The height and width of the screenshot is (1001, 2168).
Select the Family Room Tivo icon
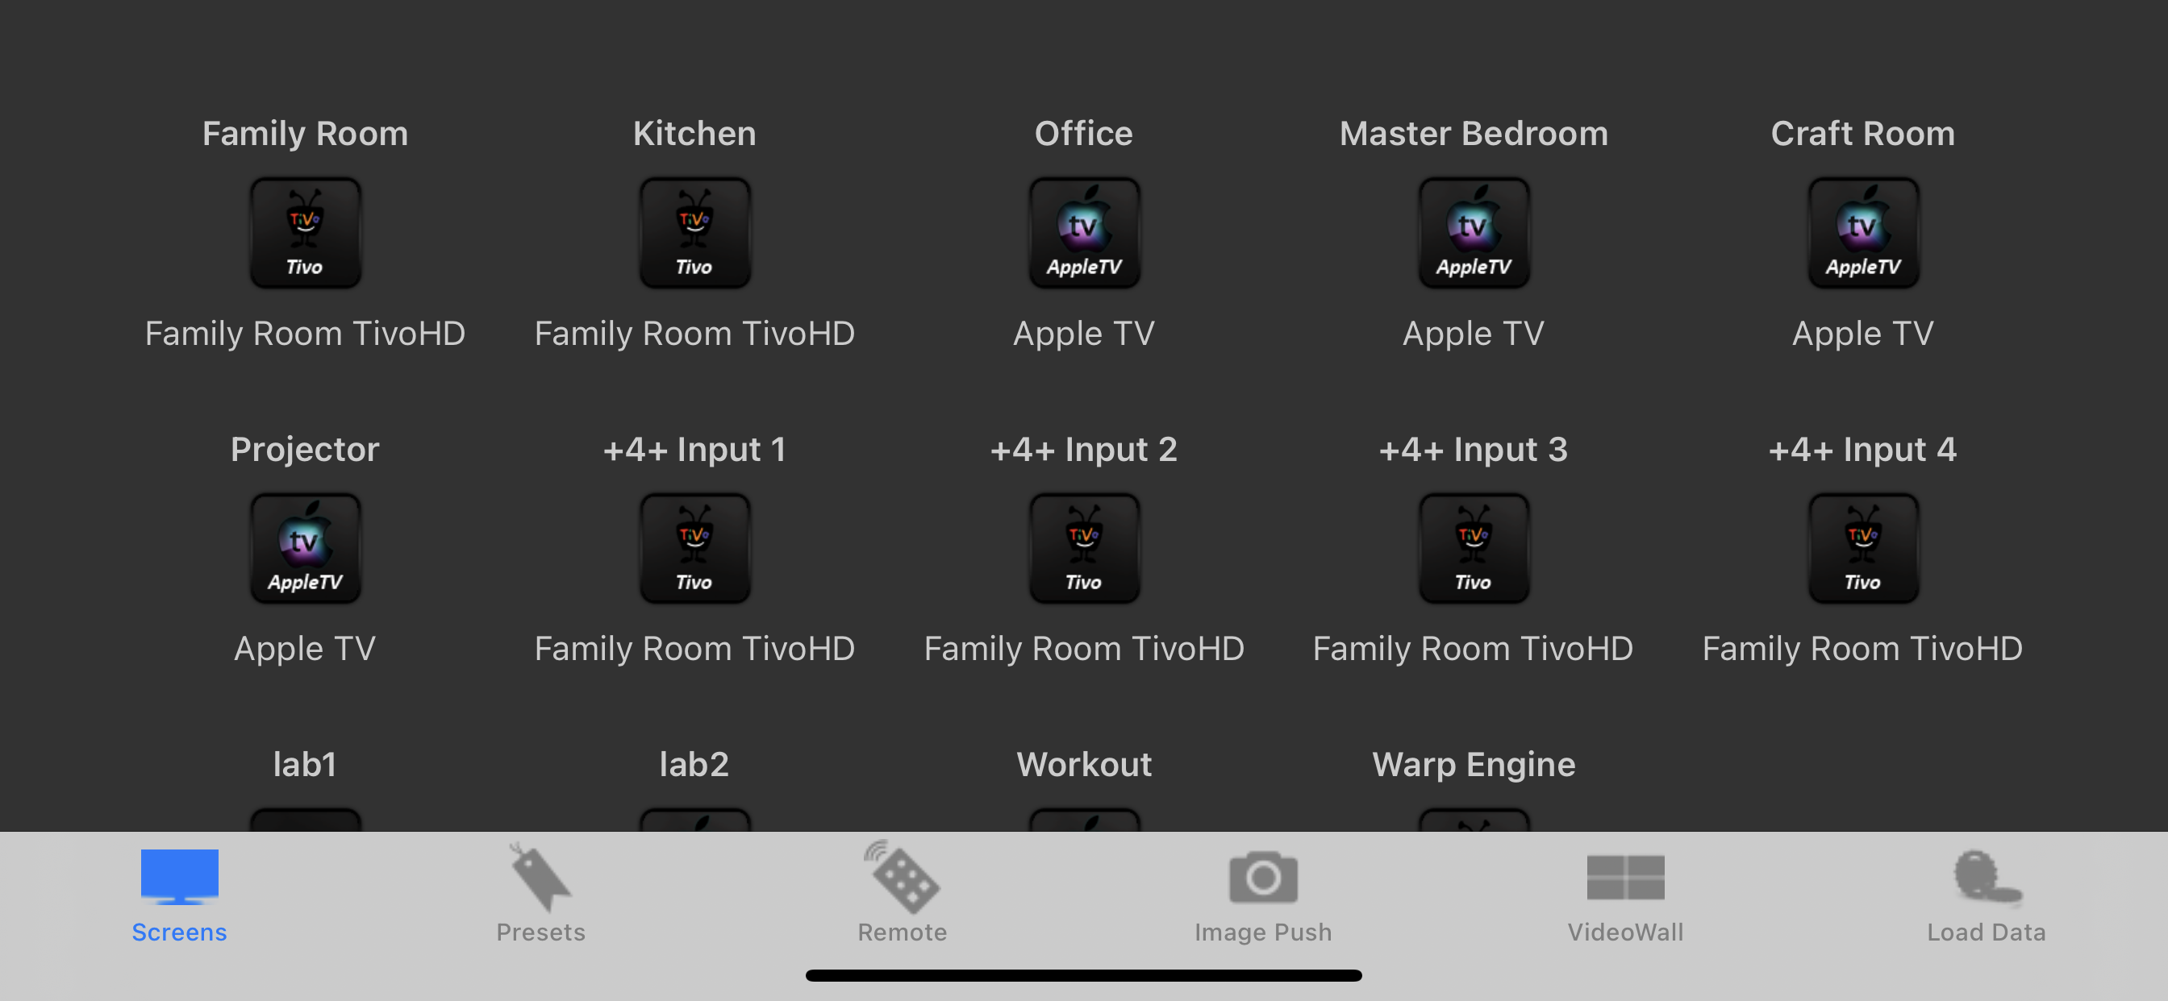[305, 233]
